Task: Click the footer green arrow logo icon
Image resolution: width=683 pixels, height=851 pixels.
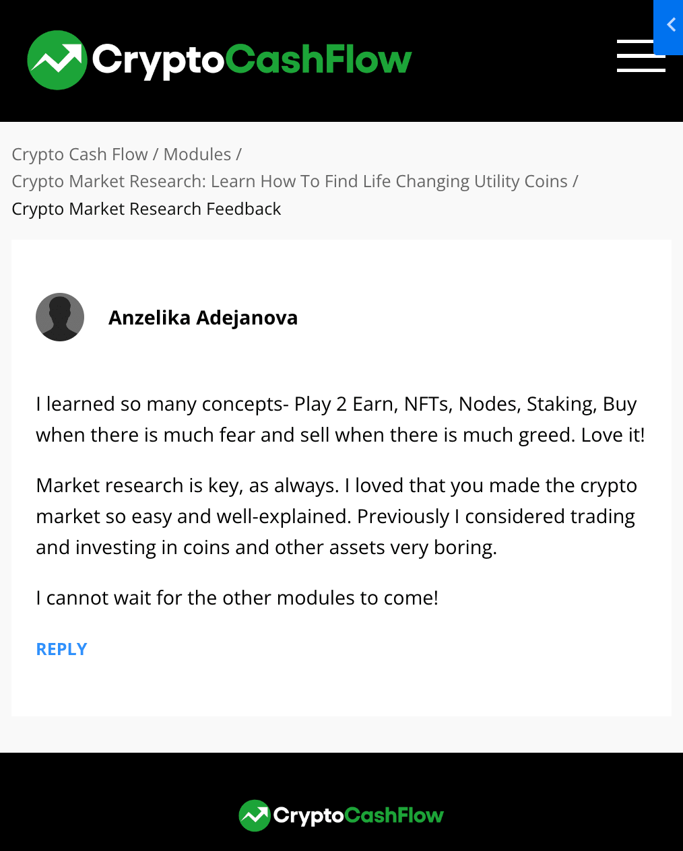Action: [x=255, y=815]
